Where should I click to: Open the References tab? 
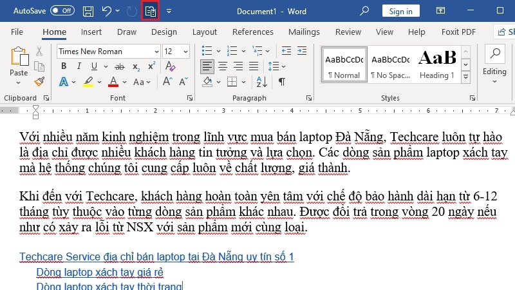(253, 32)
